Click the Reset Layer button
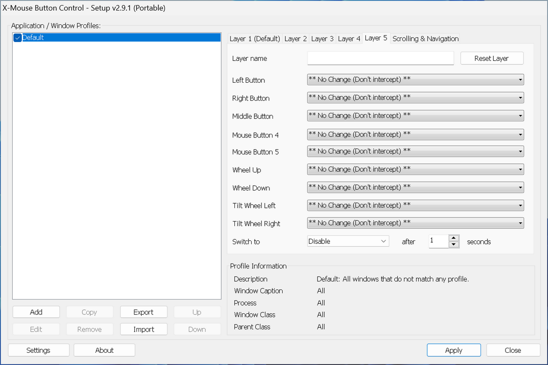The height and width of the screenshot is (365, 548). point(491,58)
